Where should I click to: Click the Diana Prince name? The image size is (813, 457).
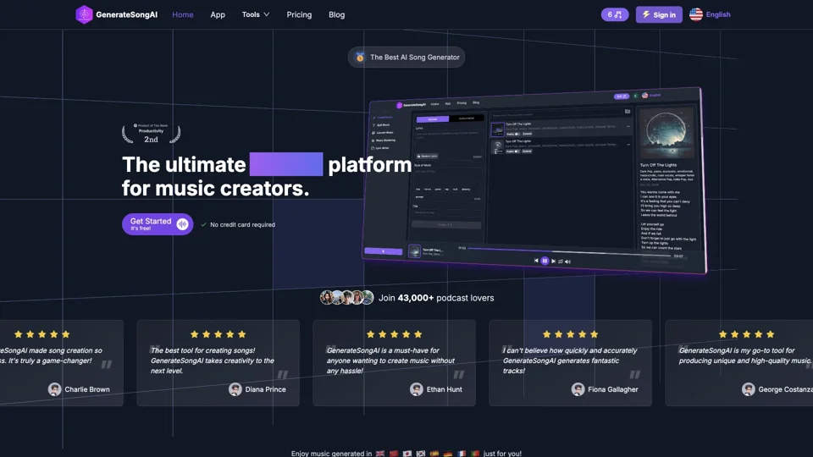[265, 389]
